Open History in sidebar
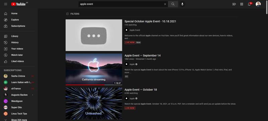This screenshot has width=268, height=121. pos(19,43)
